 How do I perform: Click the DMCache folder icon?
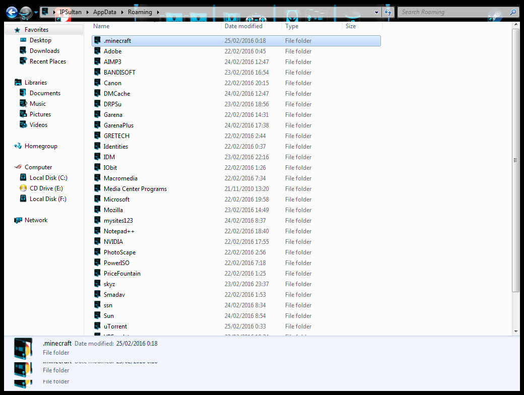pyautogui.click(x=97, y=93)
